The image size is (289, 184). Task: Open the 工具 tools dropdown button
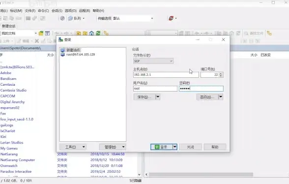tap(73, 147)
